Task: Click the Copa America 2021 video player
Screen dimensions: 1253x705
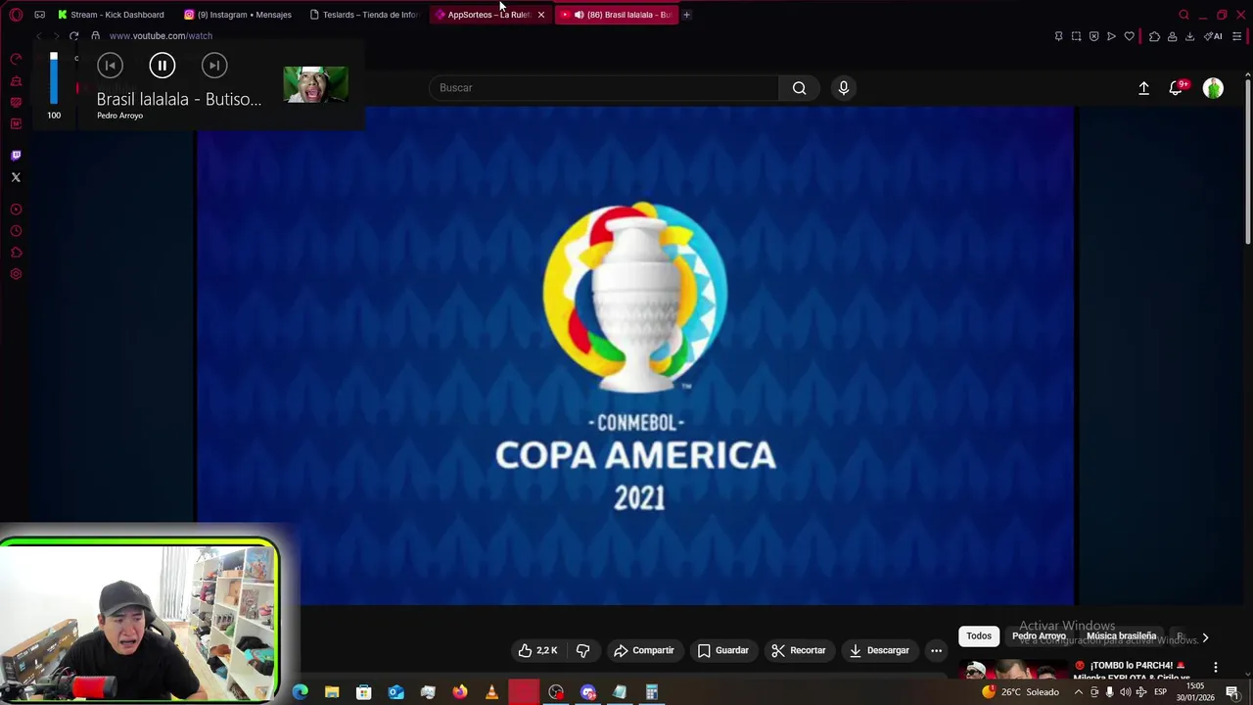Action: (x=635, y=356)
